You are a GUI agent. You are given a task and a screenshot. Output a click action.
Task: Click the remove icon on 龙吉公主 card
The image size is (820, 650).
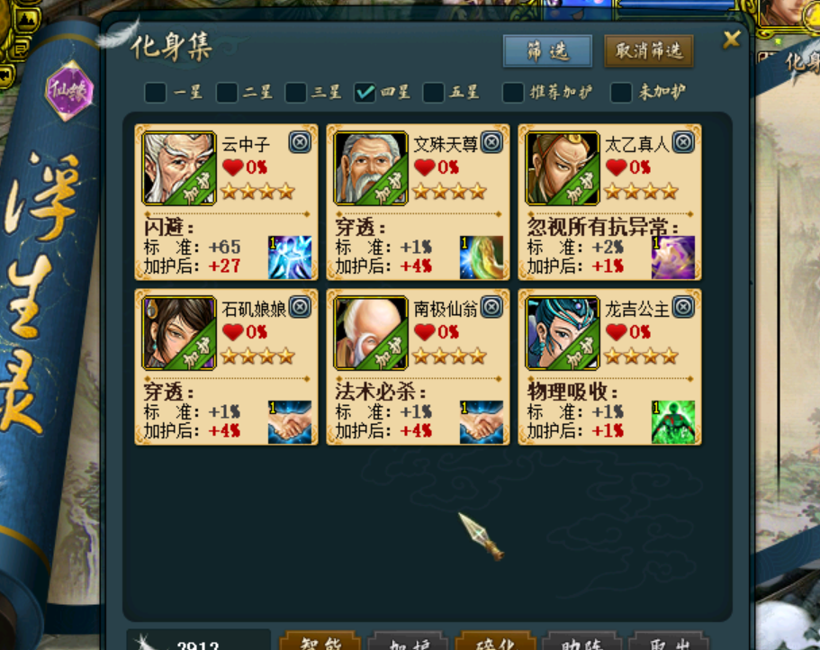(683, 307)
